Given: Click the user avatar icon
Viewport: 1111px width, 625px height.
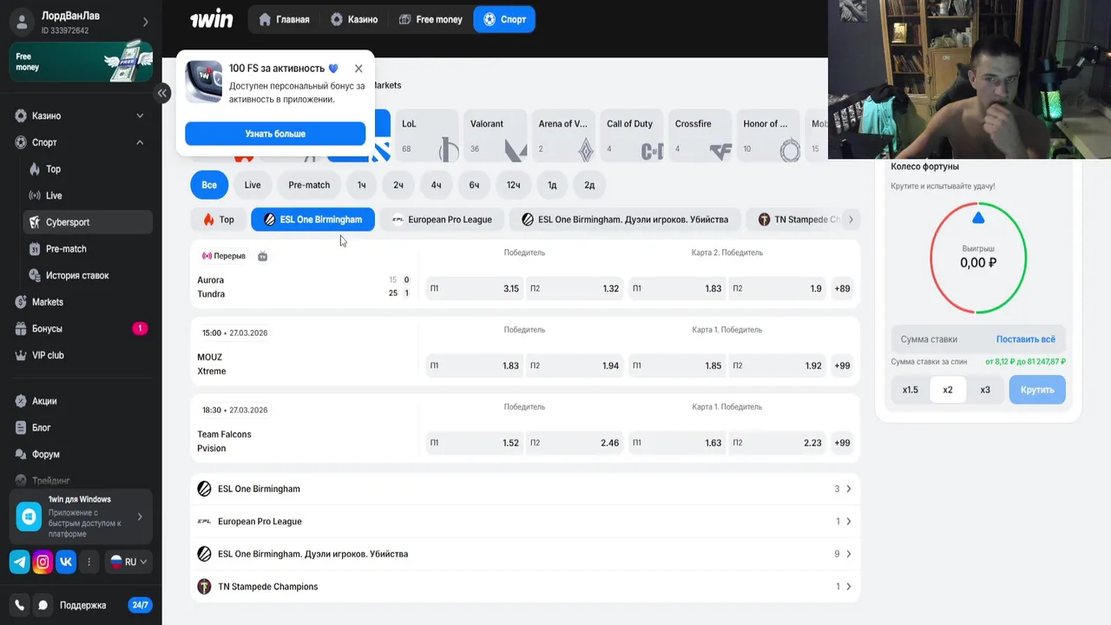Looking at the screenshot, I should [x=23, y=23].
